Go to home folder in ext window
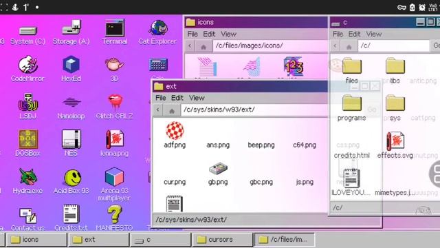This screenshot has height=248, width=440. [172, 110]
